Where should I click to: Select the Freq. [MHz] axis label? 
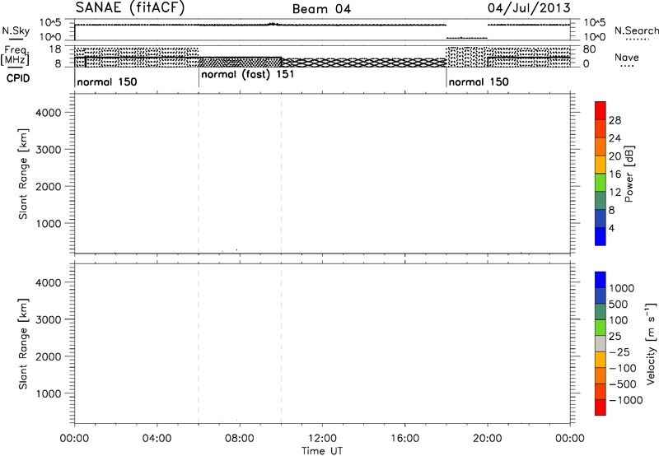(x=16, y=55)
